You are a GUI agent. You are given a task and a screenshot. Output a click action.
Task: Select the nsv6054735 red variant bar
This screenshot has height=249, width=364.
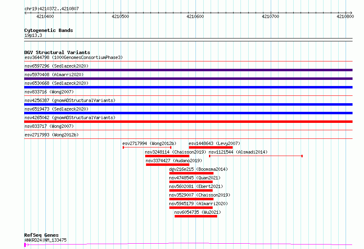pos(196,216)
